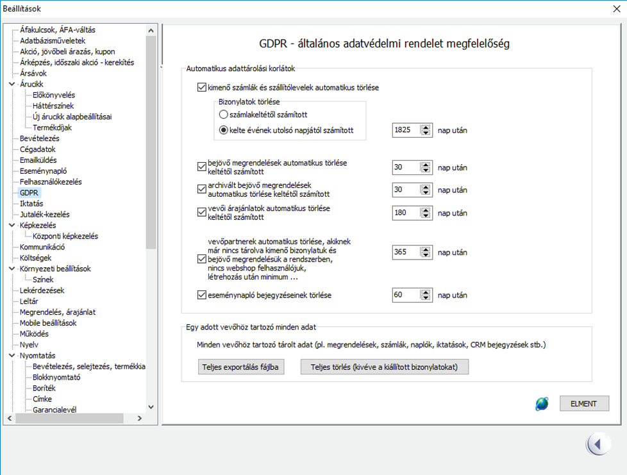Collapse the Nyomtatás tree node
The width and height of the screenshot is (627, 475).
[12, 356]
